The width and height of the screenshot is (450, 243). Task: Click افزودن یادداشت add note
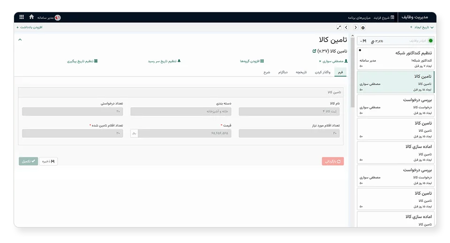pos(29,27)
